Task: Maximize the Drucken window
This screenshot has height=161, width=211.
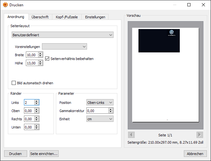Action: tap(189, 5)
